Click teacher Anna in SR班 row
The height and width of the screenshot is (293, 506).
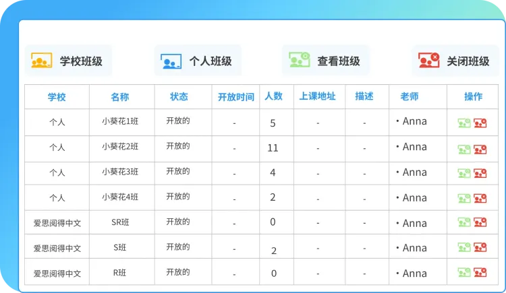tap(415, 224)
